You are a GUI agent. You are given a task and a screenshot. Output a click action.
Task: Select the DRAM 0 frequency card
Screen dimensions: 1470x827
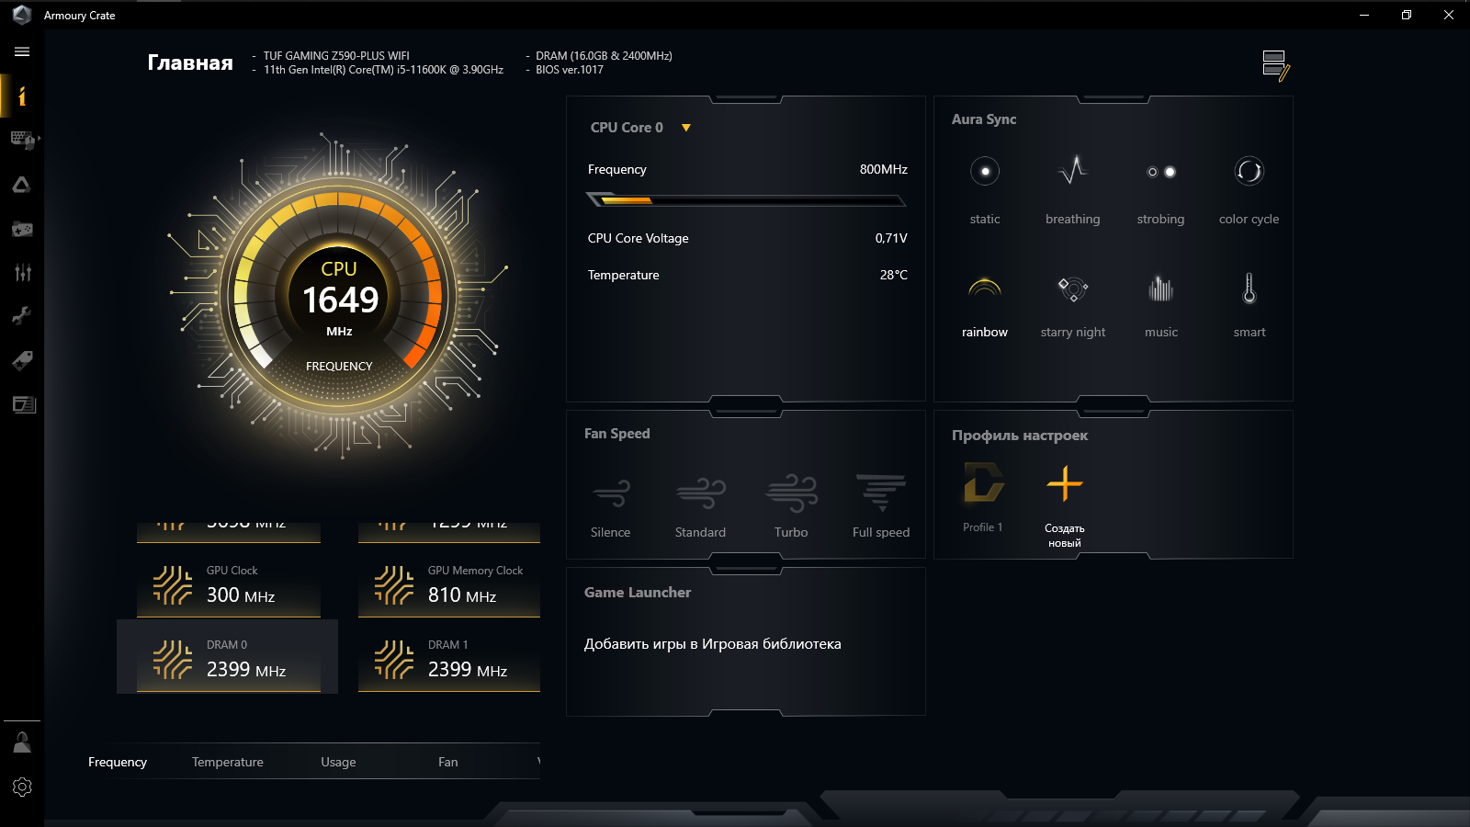(x=227, y=657)
